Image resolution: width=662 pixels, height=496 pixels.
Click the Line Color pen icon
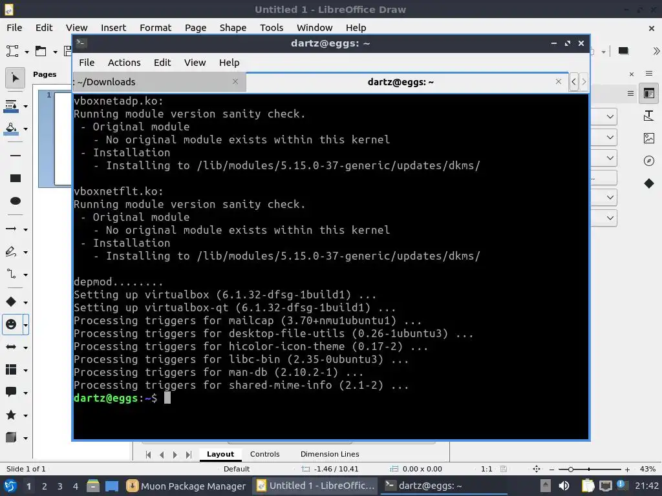point(11,107)
